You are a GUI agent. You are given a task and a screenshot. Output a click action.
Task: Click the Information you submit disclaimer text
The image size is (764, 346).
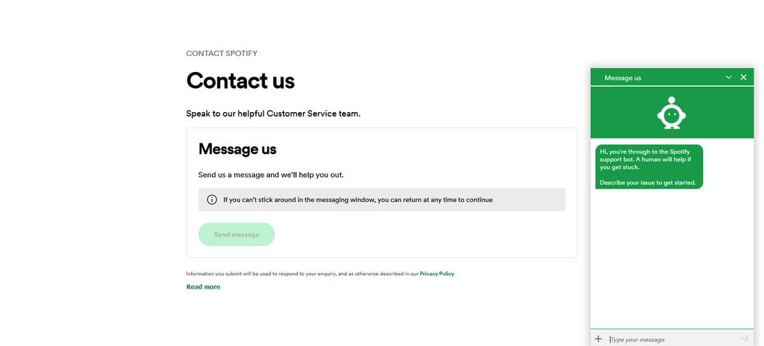click(x=321, y=273)
